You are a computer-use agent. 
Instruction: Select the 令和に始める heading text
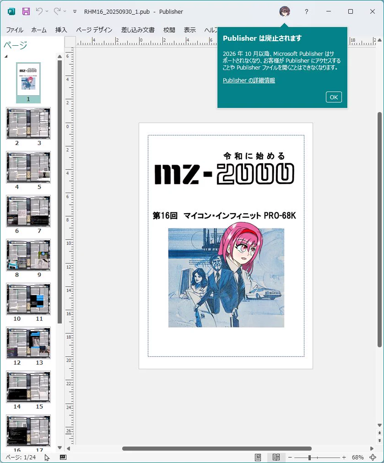(x=254, y=156)
